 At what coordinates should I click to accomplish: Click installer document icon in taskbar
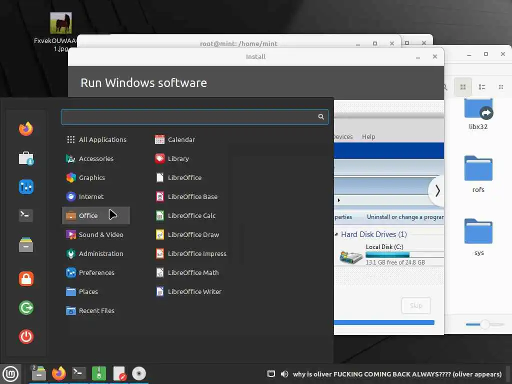(119, 373)
